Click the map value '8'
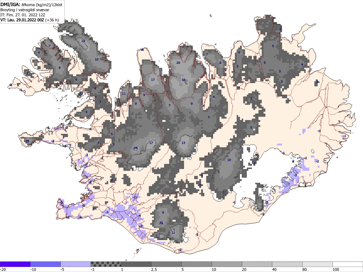The image size is (363, 272). pos(220,63)
